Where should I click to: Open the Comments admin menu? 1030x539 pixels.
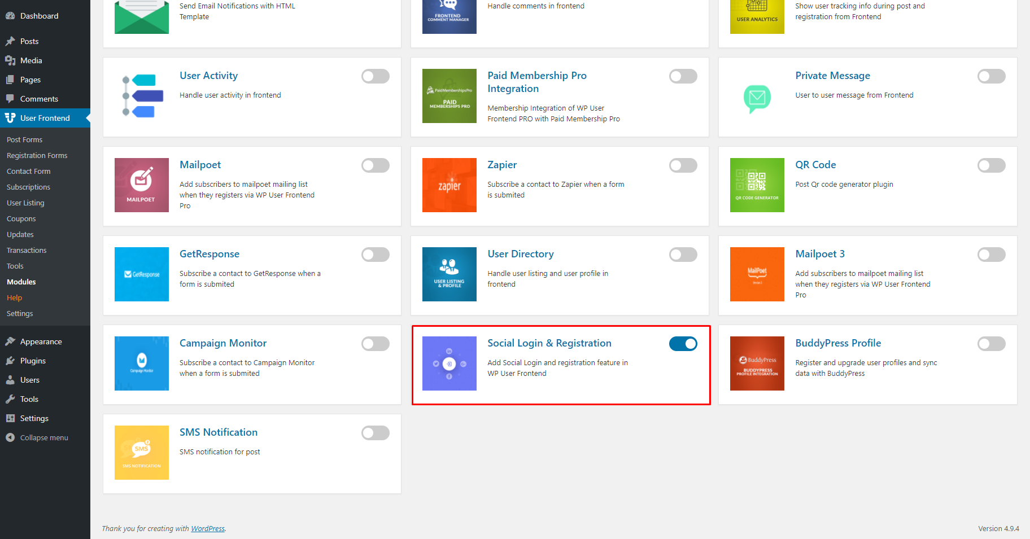[45, 99]
